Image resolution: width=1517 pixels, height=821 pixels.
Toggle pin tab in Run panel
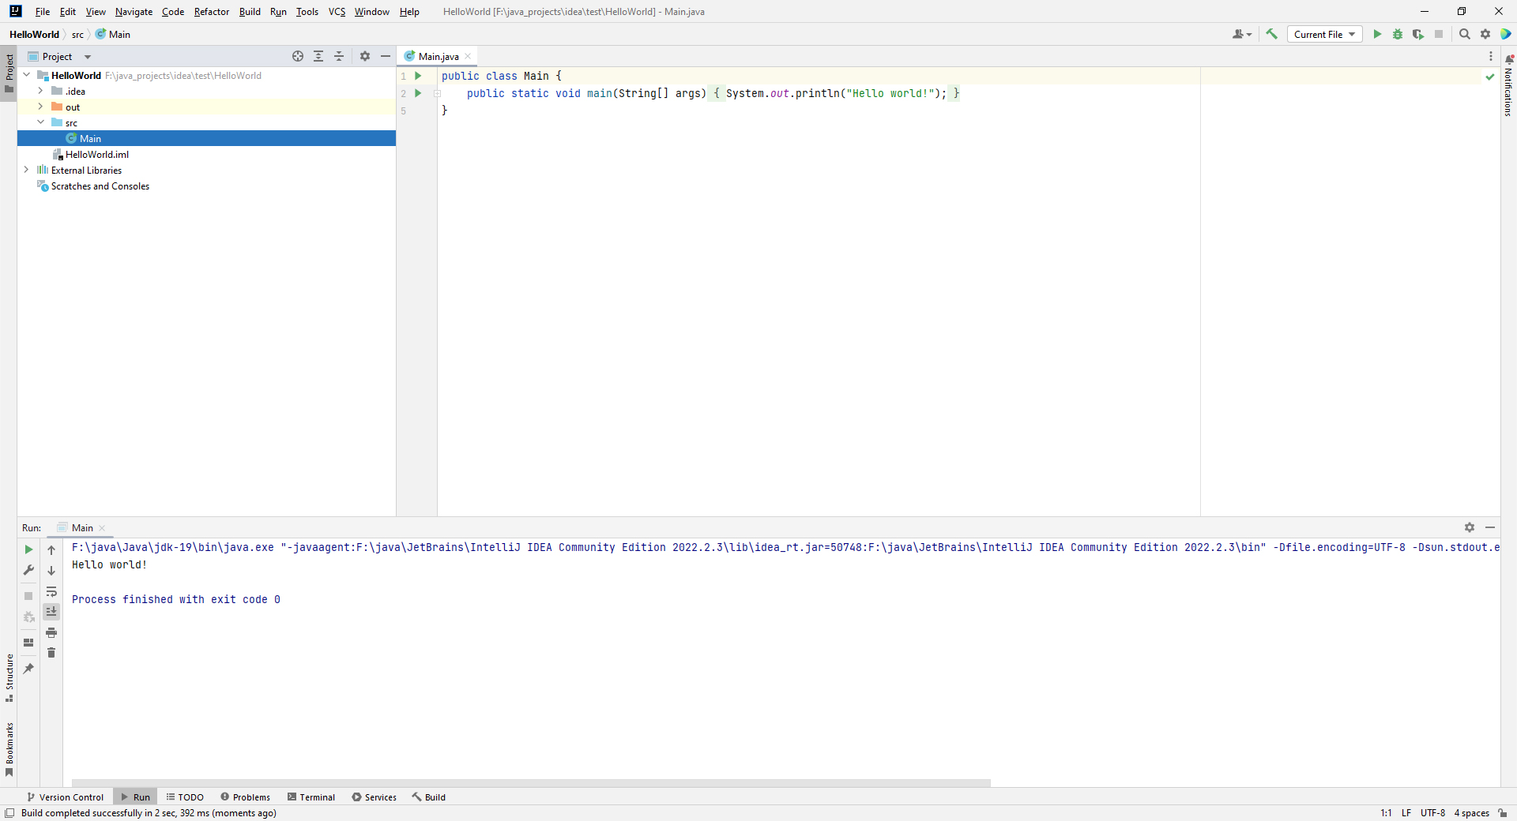coord(28,669)
